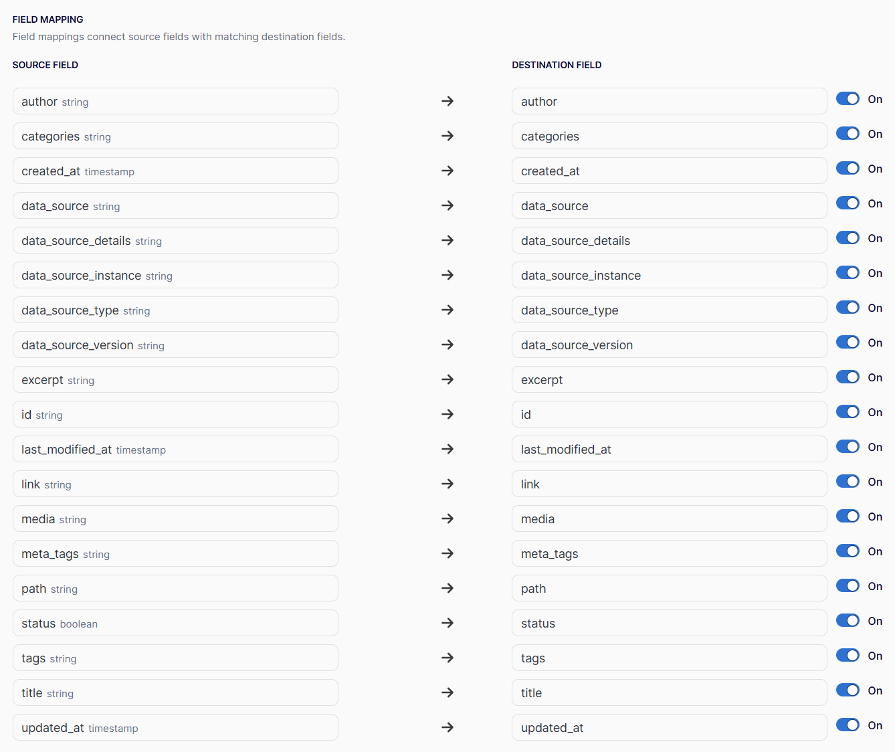The height and width of the screenshot is (752, 895).
Task: Toggle off the author field mapping
Action: click(x=848, y=99)
